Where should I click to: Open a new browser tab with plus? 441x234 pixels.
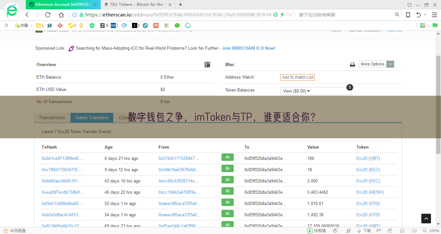click(x=180, y=5)
